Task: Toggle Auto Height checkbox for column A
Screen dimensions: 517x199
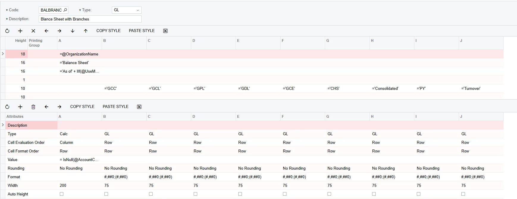Action: point(62,194)
